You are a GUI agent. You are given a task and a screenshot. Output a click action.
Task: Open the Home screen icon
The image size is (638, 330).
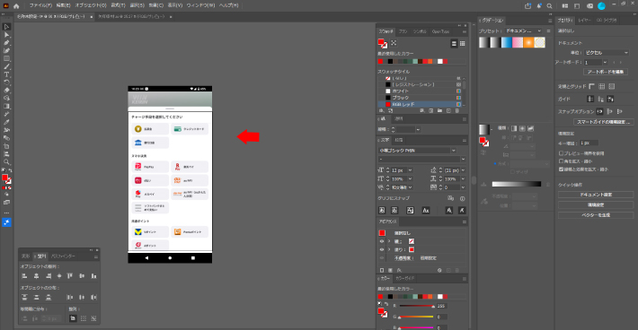click(16, 5)
